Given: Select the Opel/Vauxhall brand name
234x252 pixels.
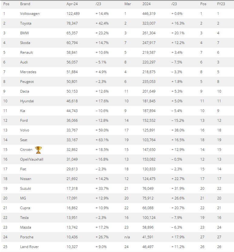Looking at the screenshot, I should [x=31, y=159].
